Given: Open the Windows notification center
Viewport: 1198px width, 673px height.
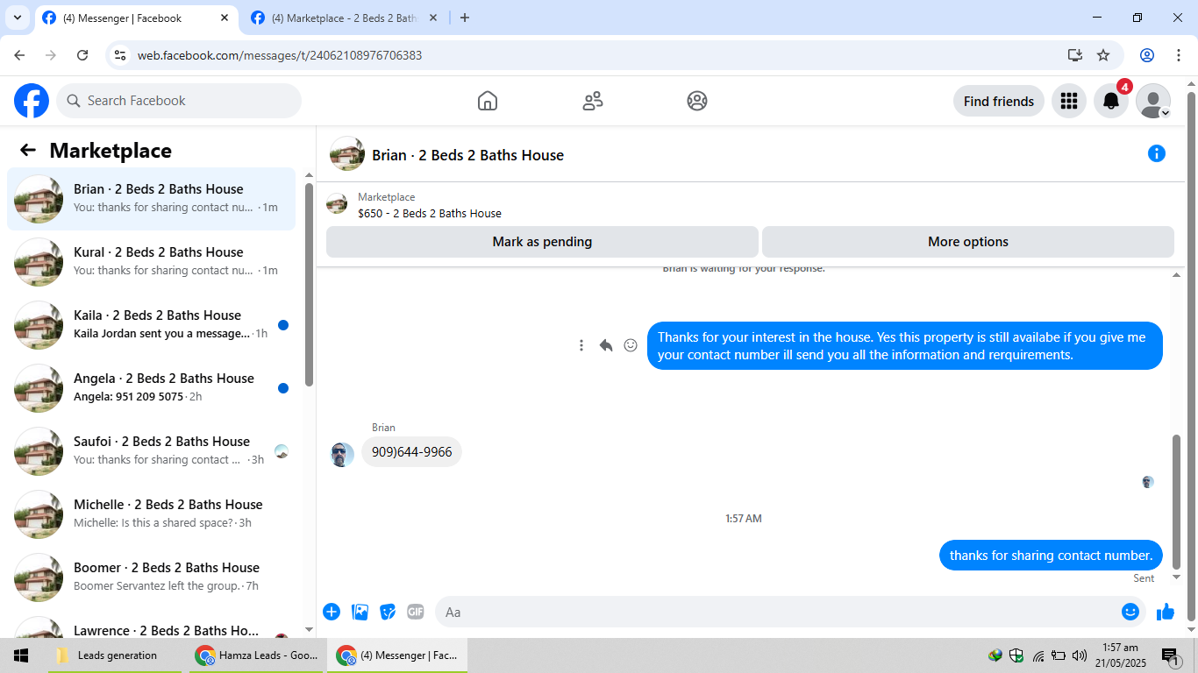Looking at the screenshot, I should pyautogui.click(x=1169, y=655).
